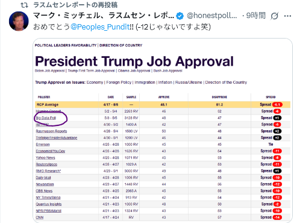Viewport: 297px width, 223px height.
Task: Open the Emerson poll link
Action: point(43,145)
